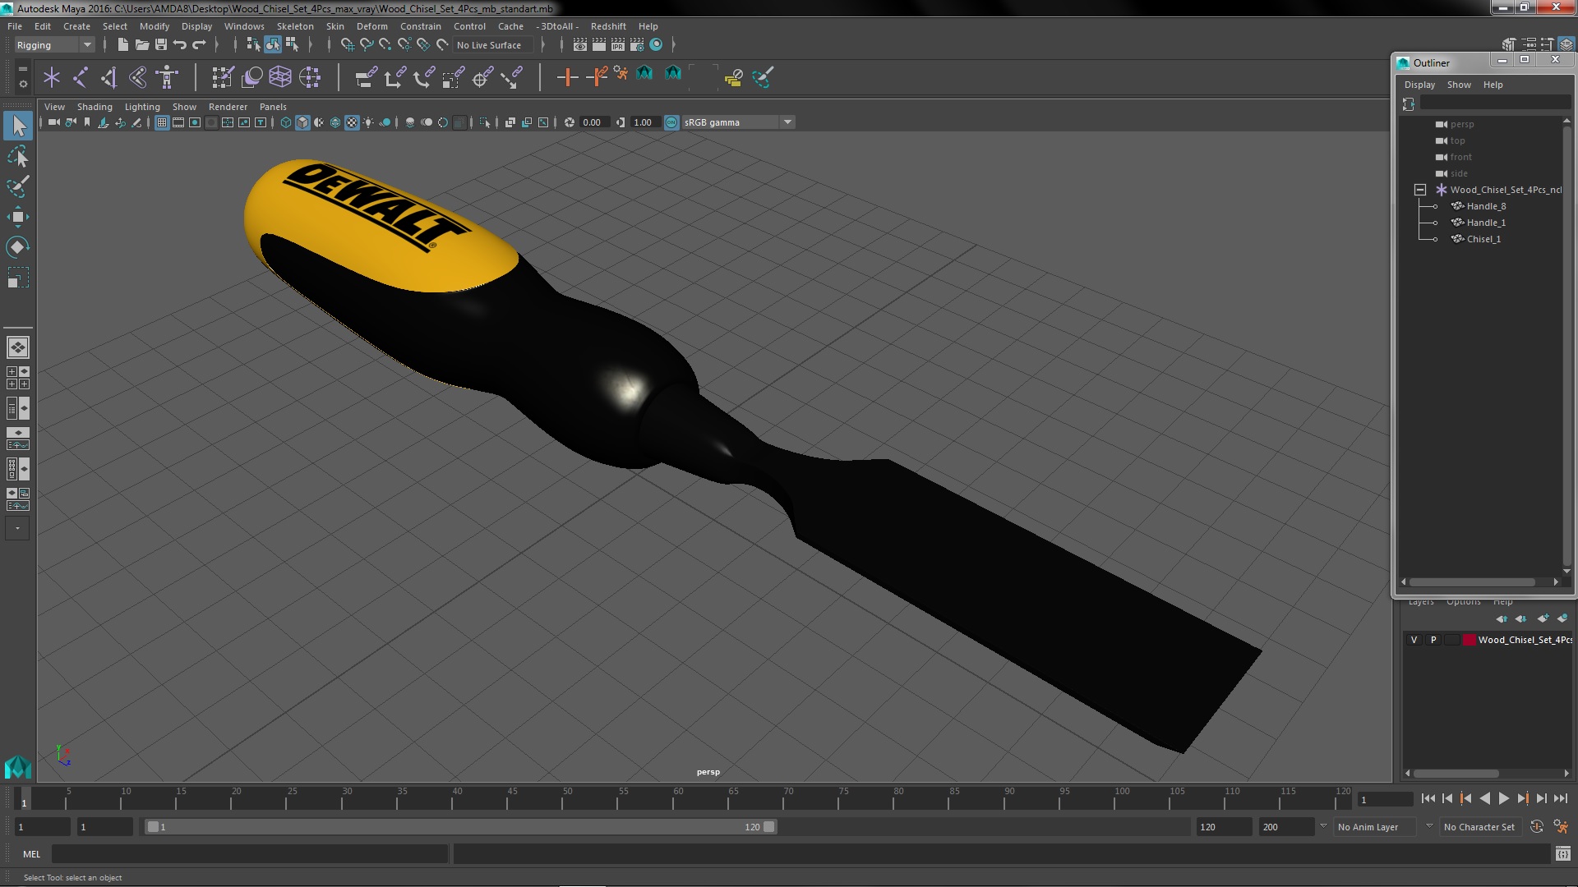Toggle Auto Keyframe button
This screenshot has height=887, width=1578.
pyautogui.click(x=1537, y=827)
